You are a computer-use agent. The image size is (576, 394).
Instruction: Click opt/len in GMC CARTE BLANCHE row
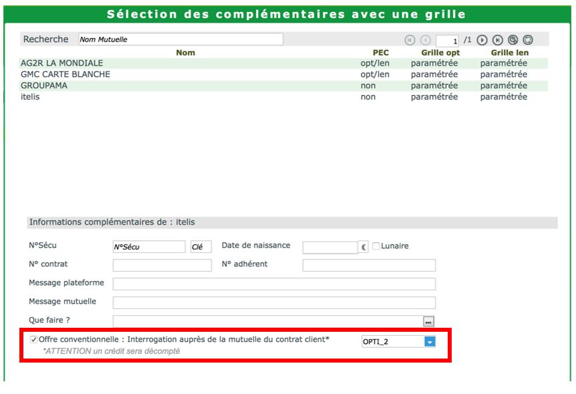click(x=375, y=74)
